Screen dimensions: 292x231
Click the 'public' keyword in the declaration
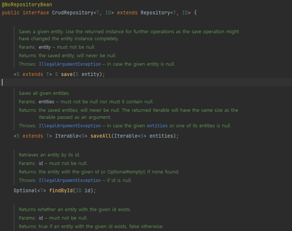(x=11, y=13)
